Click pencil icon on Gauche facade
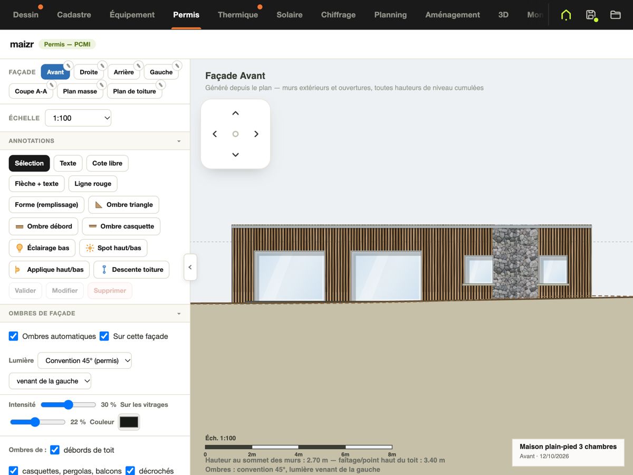Viewport: 633px width, 475px height. click(x=177, y=66)
